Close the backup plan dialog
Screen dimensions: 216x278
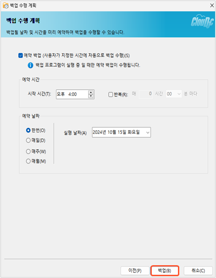click(212, 5)
